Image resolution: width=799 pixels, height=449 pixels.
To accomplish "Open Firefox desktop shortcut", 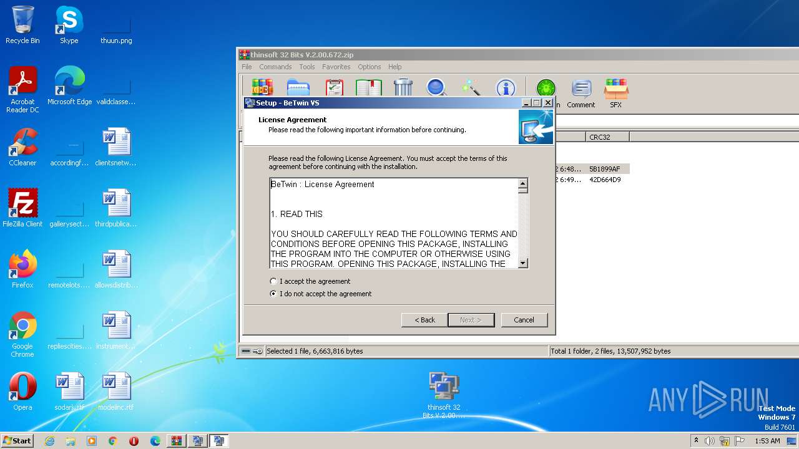I will pyautogui.click(x=22, y=269).
